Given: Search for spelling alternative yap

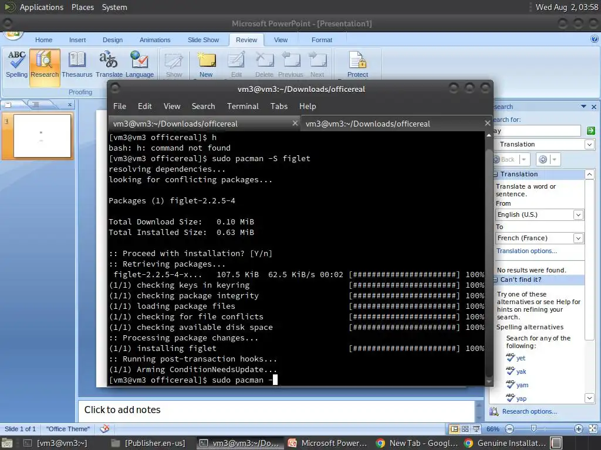Looking at the screenshot, I should click(521, 398).
